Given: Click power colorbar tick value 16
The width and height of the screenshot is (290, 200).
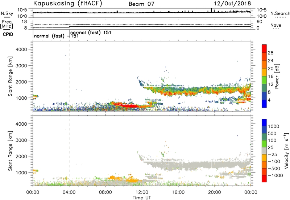Looking at the screenshot, I should point(270,77).
